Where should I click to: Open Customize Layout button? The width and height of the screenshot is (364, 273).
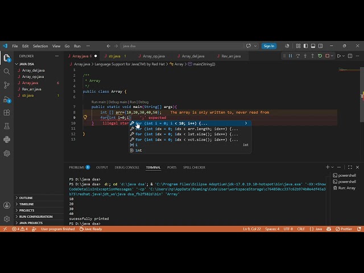tap(298, 46)
